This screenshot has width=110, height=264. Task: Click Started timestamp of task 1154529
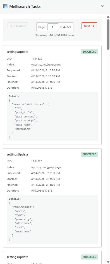coord(46,76)
